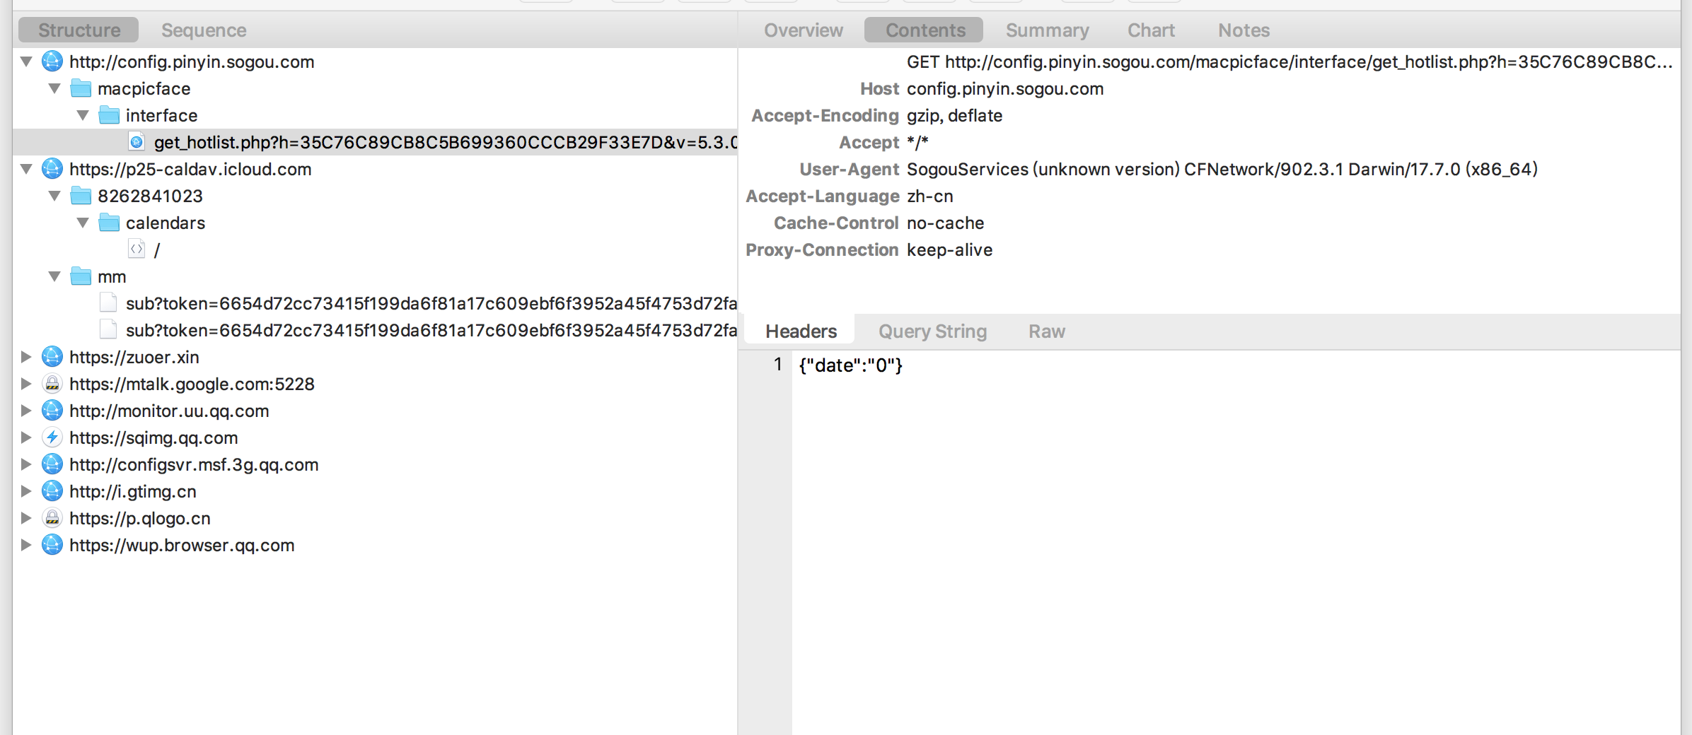1692x735 pixels.
Task: Click the mm folder icon
Action: pos(81,276)
